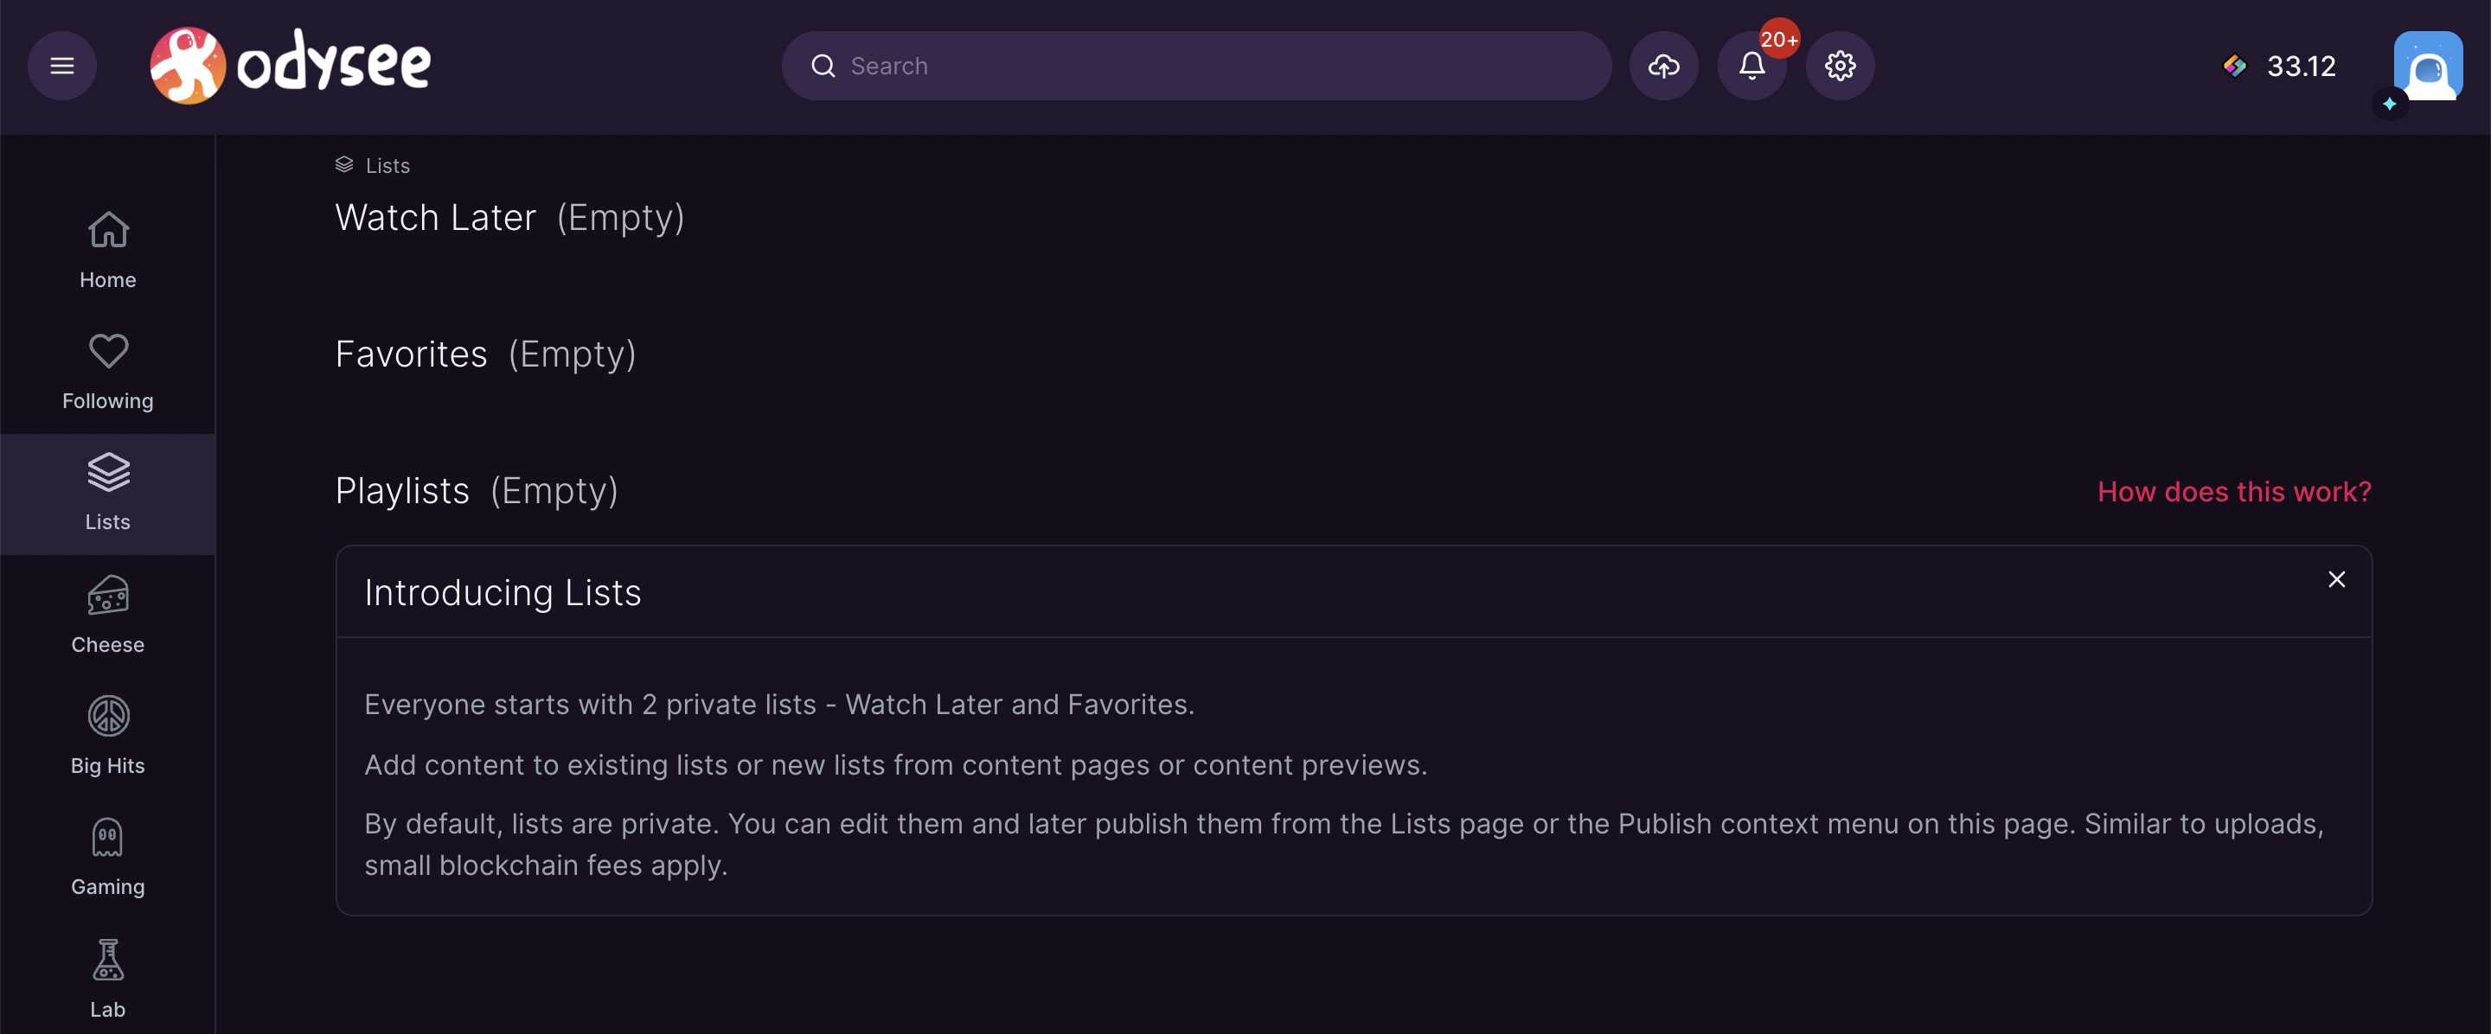Click the How does this work? link
Image resolution: width=2491 pixels, height=1034 pixels.
click(x=2234, y=492)
